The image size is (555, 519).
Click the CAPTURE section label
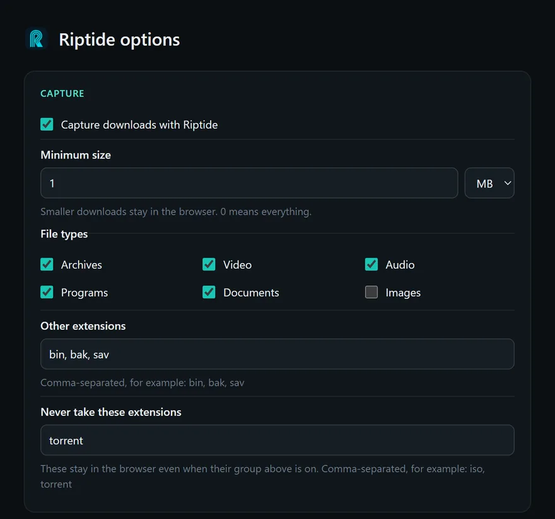[62, 93]
